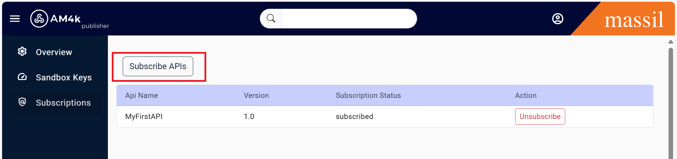Open the user account profile icon

557,19
